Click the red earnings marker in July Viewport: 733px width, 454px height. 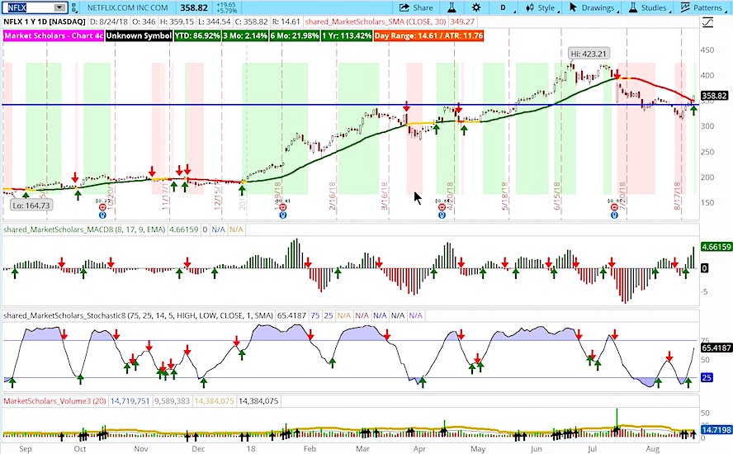[x=614, y=206]
